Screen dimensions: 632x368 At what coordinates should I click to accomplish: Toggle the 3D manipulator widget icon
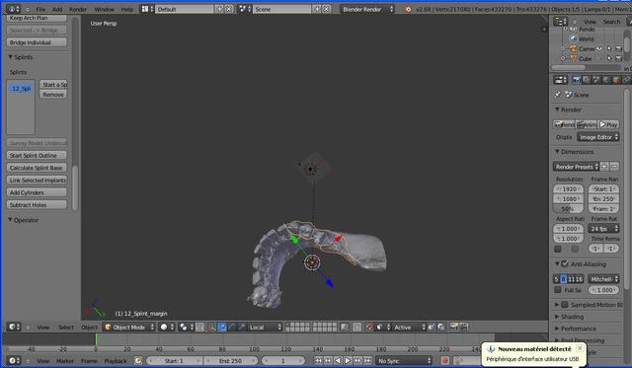[x=212, y=327]
